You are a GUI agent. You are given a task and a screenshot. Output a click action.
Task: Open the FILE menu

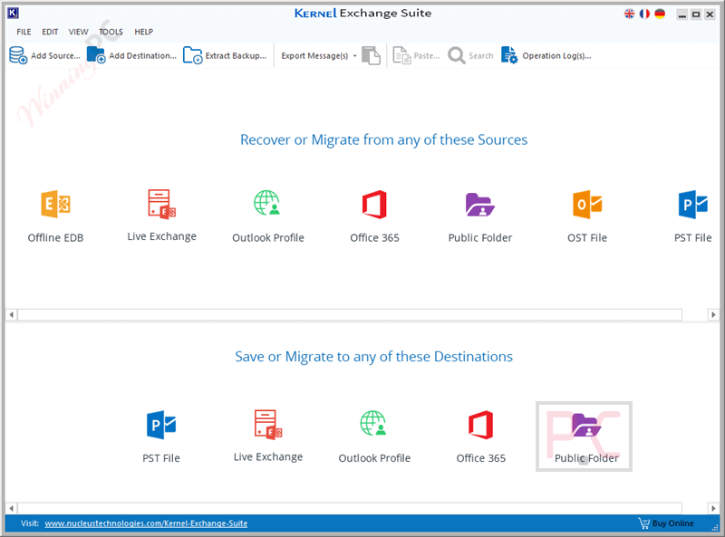(24, 32)
